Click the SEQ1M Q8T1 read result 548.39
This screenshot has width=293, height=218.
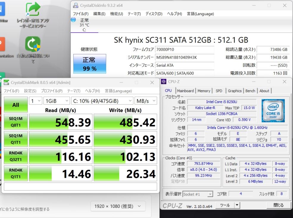tap(60, 122)
